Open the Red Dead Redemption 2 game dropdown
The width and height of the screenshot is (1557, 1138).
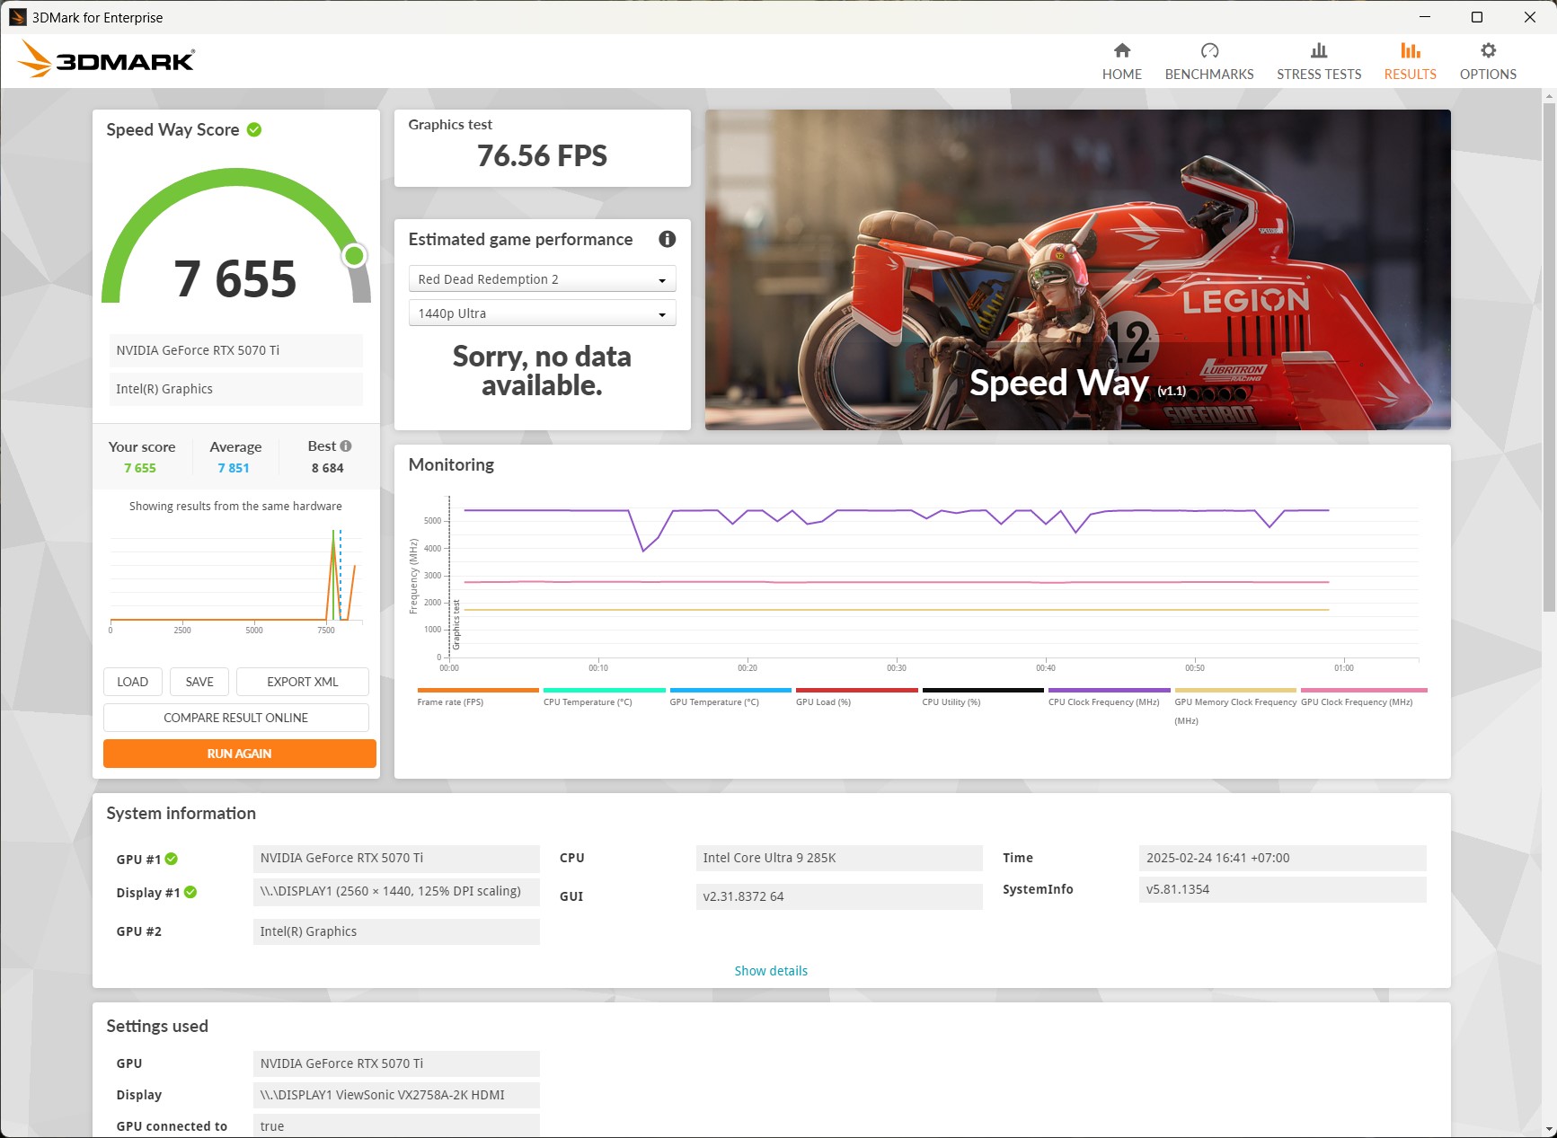click(x=542, y=279)
